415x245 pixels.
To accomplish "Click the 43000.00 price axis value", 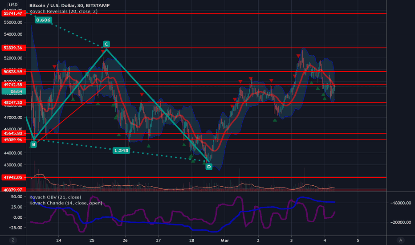I will pyautogui.click(x=13, y=165).
